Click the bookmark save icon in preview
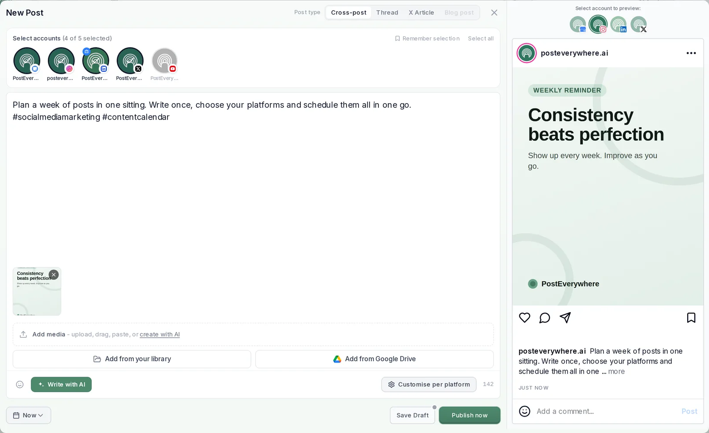Image resolution: width=709 pixels, height=433 pixels. (691, 317)
